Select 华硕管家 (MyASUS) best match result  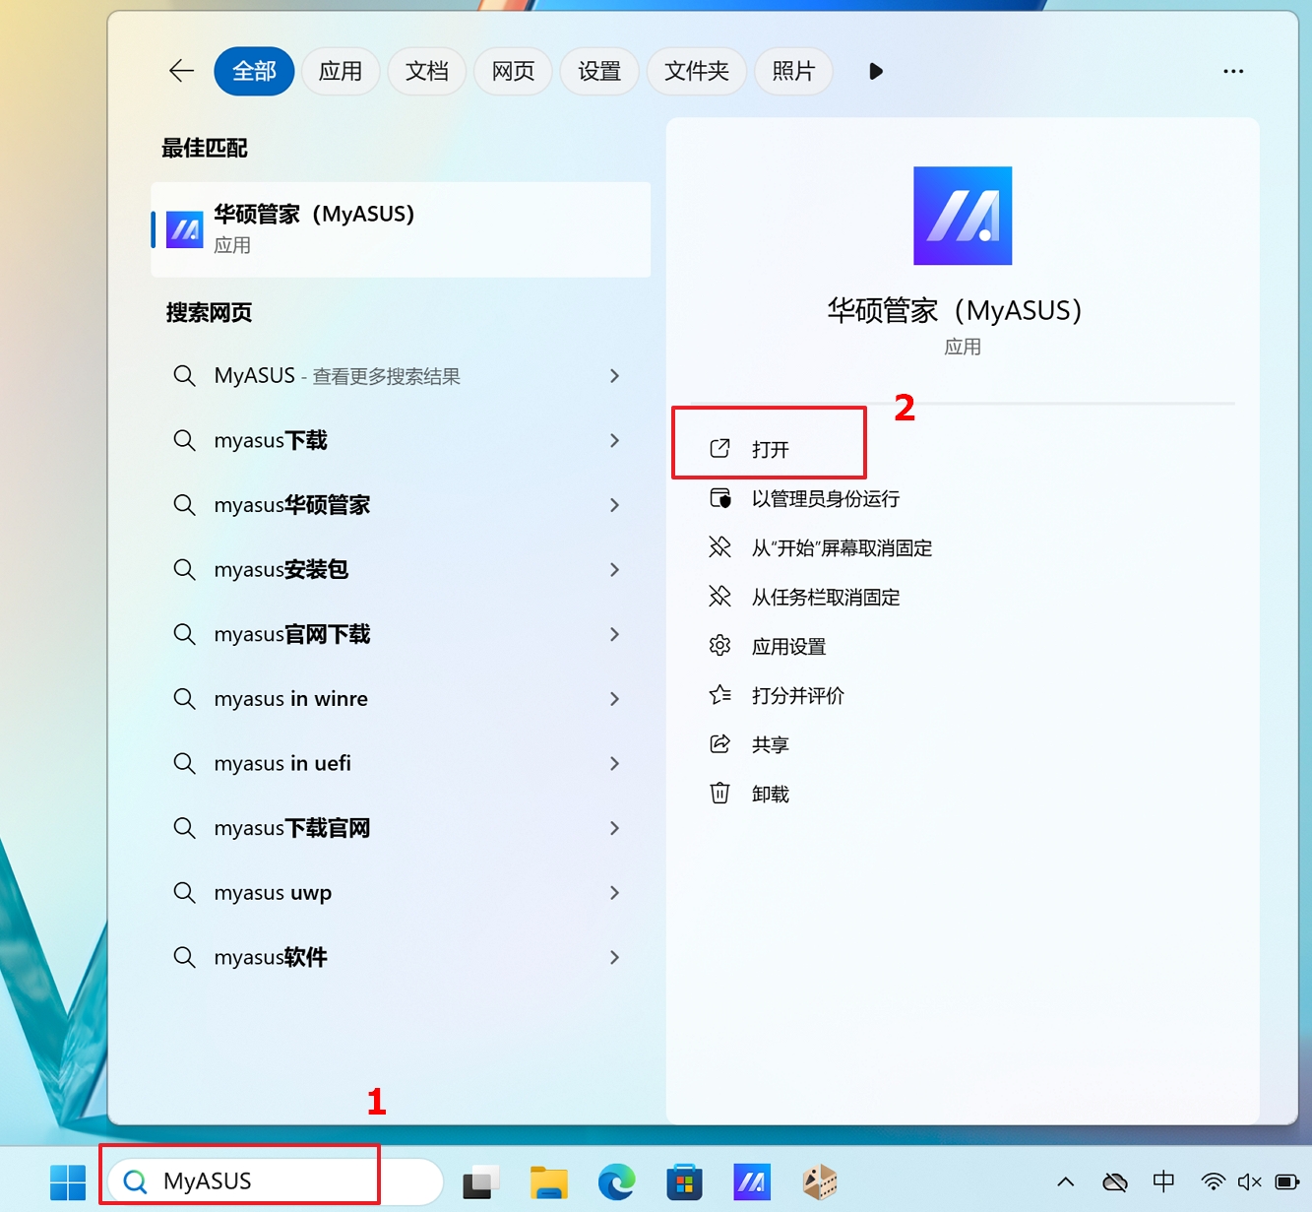401,229
